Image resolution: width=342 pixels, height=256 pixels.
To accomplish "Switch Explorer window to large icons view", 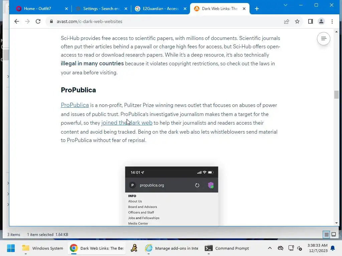I will pos(334,234).
